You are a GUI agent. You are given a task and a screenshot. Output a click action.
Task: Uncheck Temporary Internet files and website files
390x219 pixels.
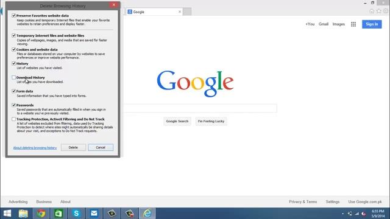(x=13, y=35)
